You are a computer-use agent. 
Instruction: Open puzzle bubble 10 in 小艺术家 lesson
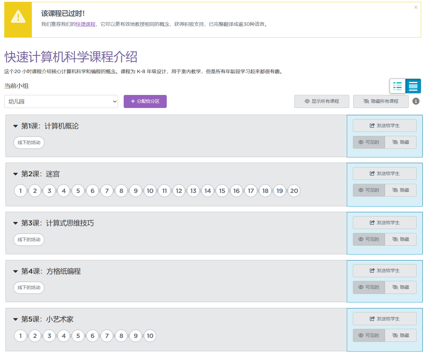(x=150, y=336)
